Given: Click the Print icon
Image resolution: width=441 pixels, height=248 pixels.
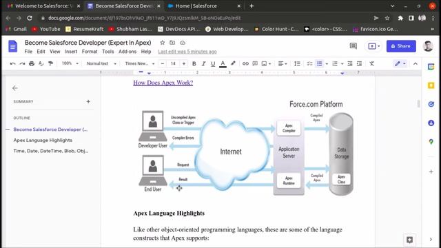Looking at the screenshot, I should [32, 63].
